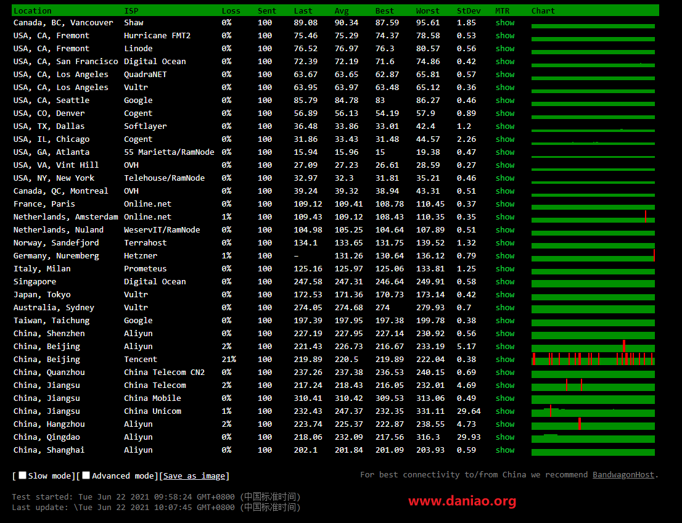Show MTR for Fremont Linode row
Screen dimensions: 682x523
(505, 49)
